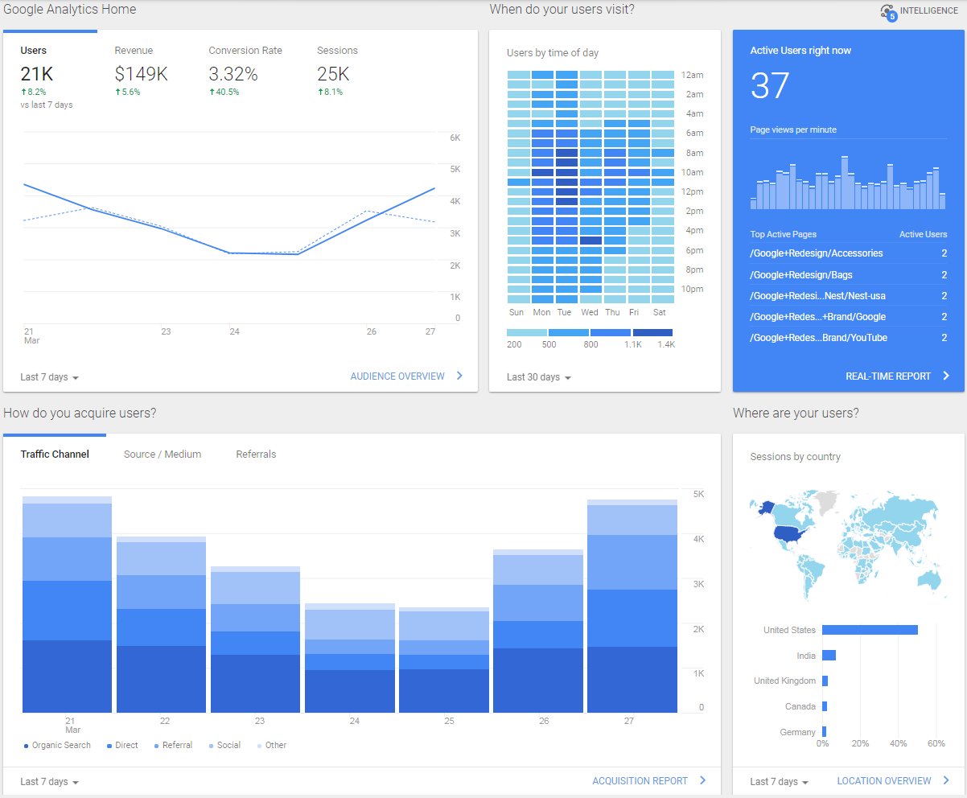This screenshot has width=967, height=798.
Task: Open the Last 30 days dropdown
Action: [x=539, y=377]
